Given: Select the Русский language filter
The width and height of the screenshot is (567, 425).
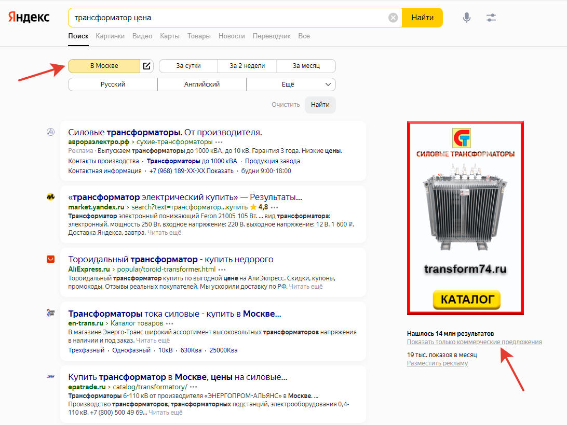Looking at the screenshot, I should pyautogui.click(x=113, y=84).
